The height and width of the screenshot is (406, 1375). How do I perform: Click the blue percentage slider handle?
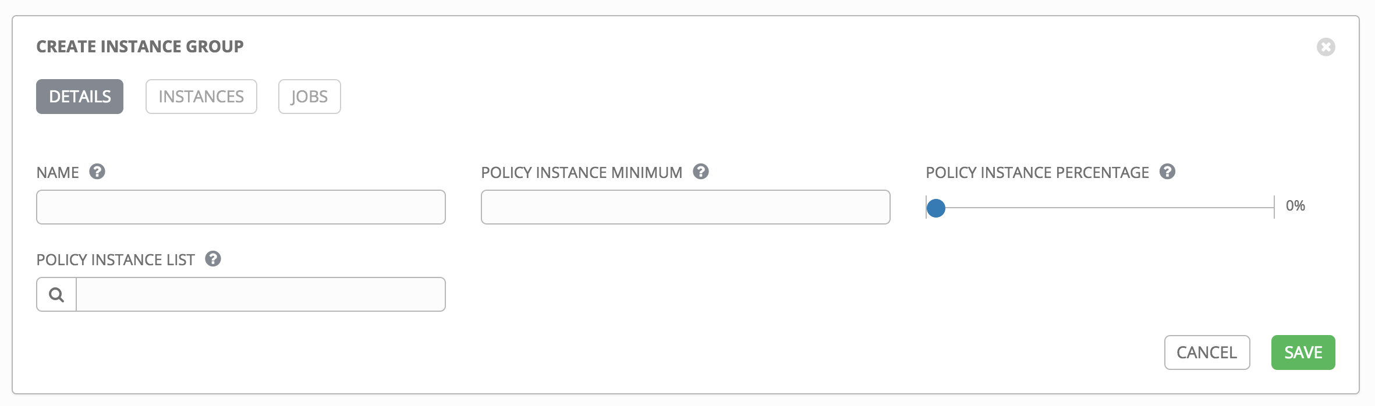point(935,208)
